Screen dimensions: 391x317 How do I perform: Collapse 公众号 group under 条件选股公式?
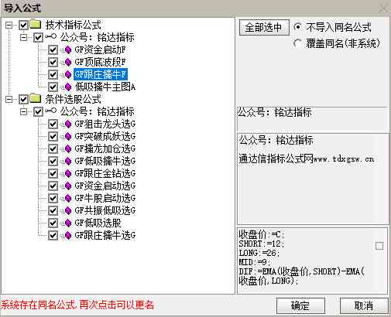24,111
